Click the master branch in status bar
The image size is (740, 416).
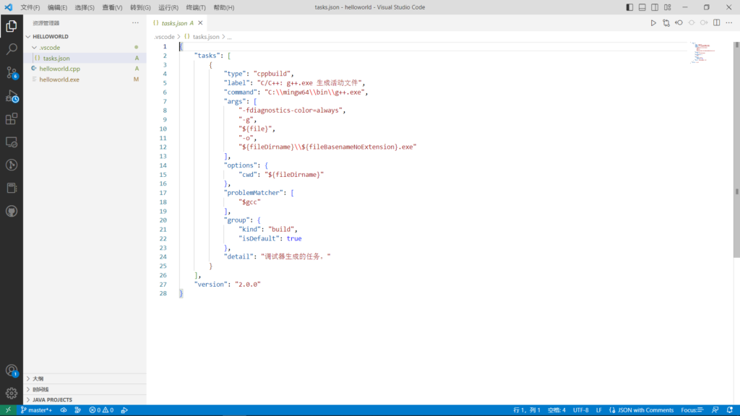point(36,410)
